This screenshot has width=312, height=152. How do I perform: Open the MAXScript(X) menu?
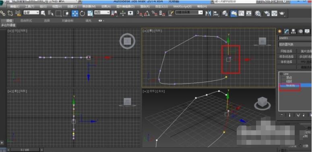tap(182, 6)
